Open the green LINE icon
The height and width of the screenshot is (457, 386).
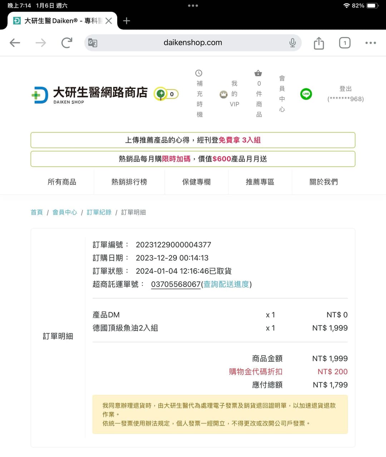pyautogui.click(x=306, y=94)
